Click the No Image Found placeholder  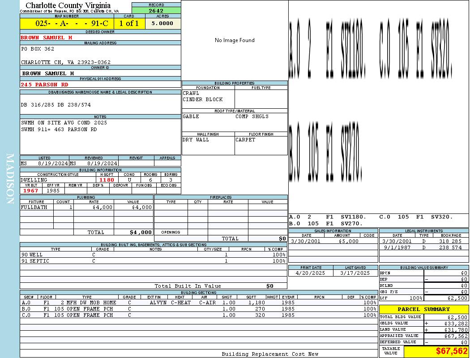(235, 40)
